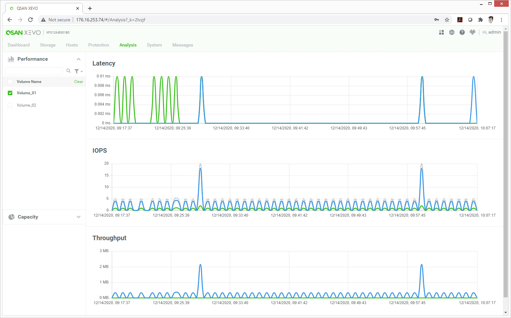
Task: Click the Adobe Acrobat extension icon
Action: point(460,20)
